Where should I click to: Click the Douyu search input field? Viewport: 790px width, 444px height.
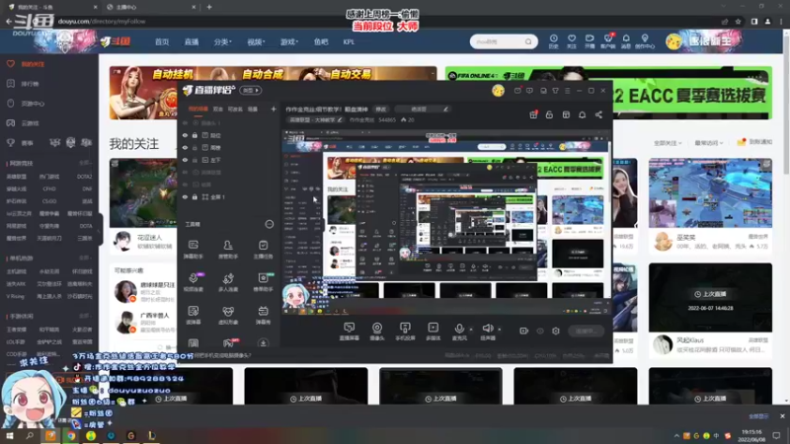tap(498, 41)
